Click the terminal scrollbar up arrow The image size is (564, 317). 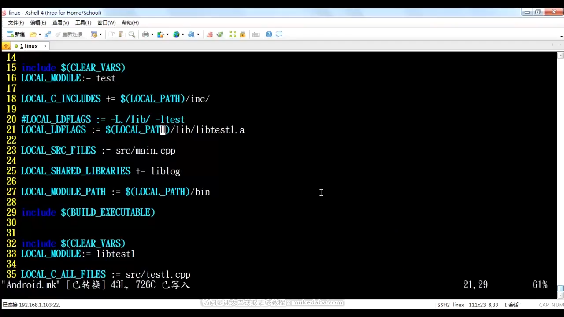pyautogui.click(x=560, y=55)
